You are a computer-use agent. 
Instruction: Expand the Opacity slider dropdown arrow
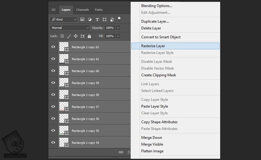tap(118, 28)
